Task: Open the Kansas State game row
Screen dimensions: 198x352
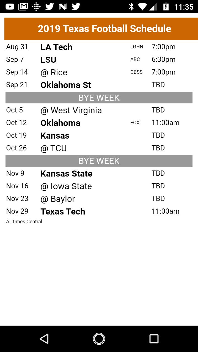Action: click(99, 174)
